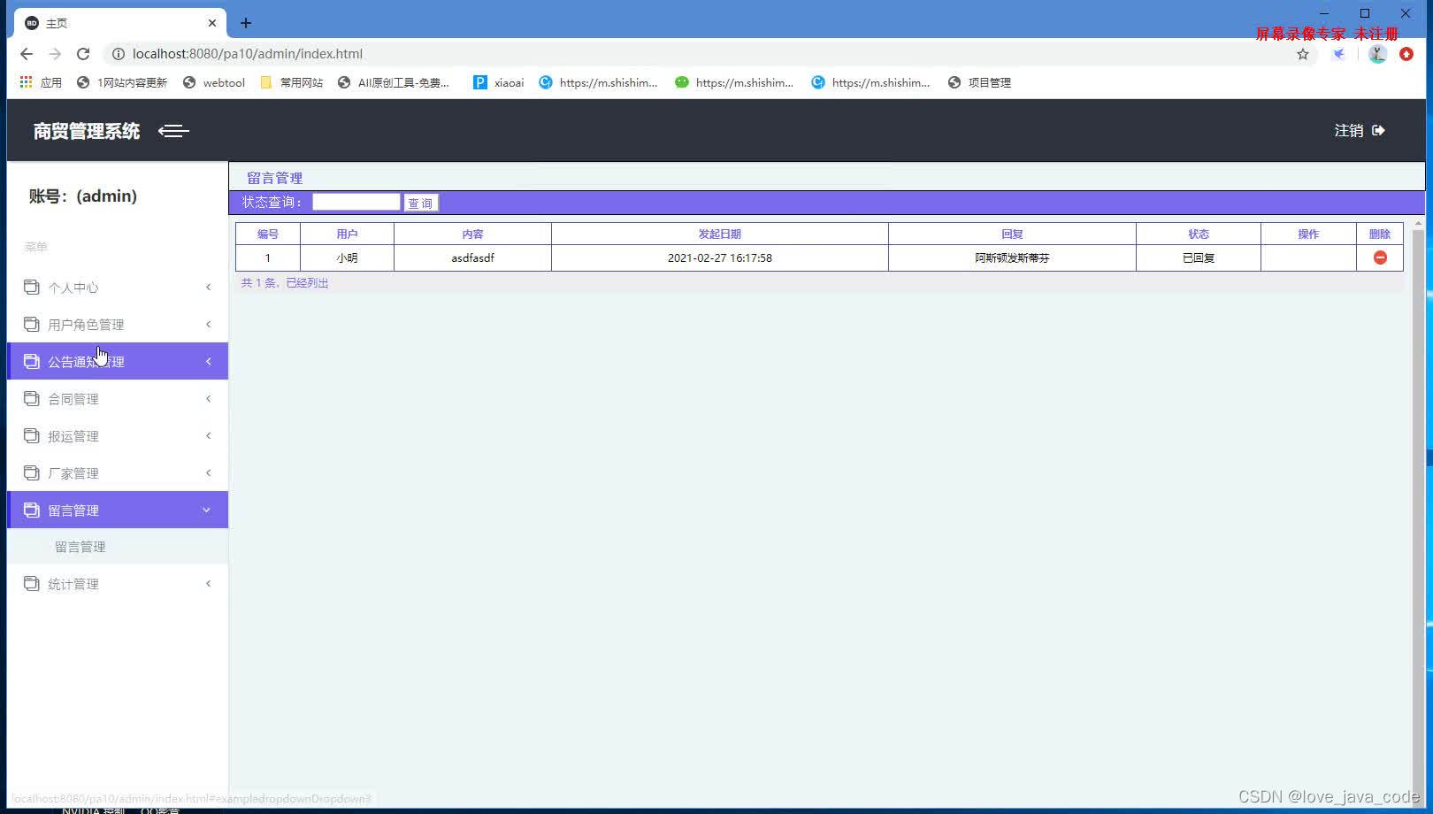Screen dimensions: 1433x814
Task: Click the browser profile avatar icon
Action: point(1377,54)
